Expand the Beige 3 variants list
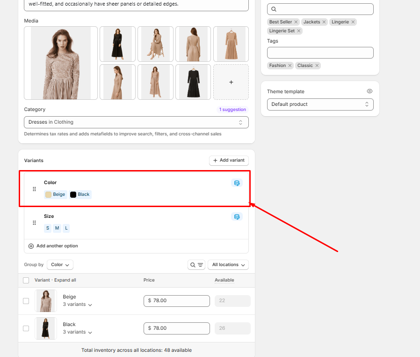The image size is (420, 357). point(77,305)
